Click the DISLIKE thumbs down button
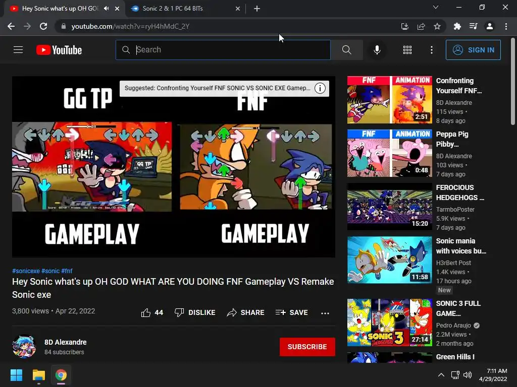 point(195,312)
